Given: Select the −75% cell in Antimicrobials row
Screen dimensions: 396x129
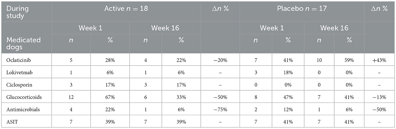Looking at the screenshot, I should [220, 109].
